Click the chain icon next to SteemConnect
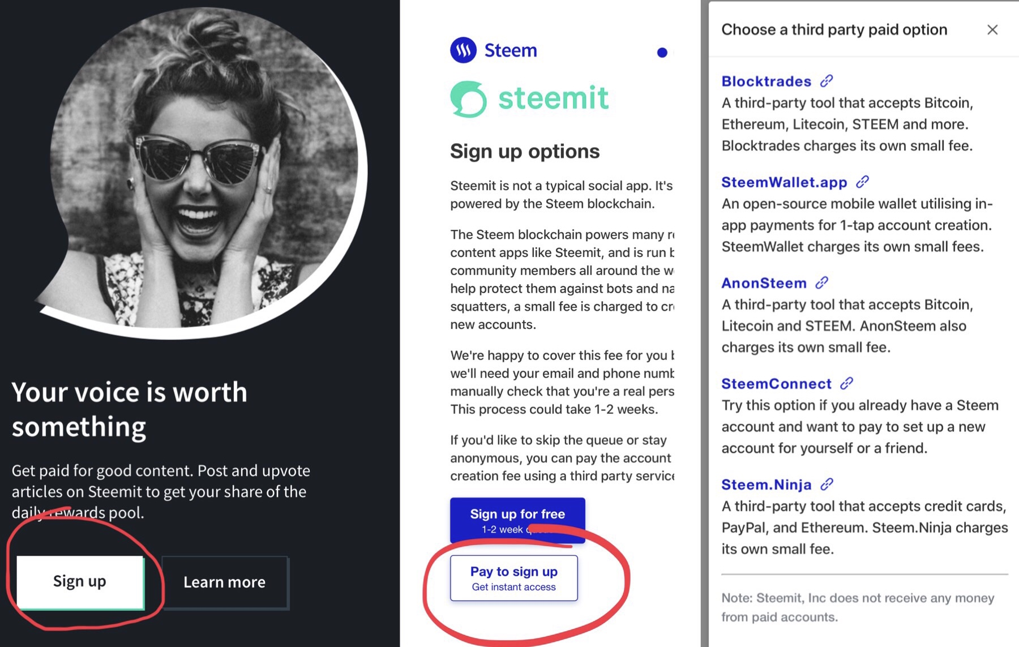 846,383
